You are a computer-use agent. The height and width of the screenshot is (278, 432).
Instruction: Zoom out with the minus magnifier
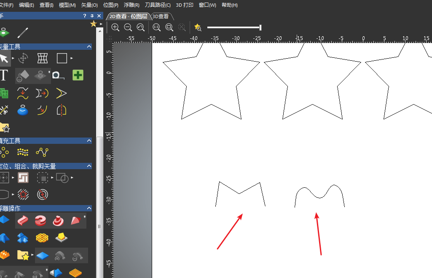tap(128, 27)
